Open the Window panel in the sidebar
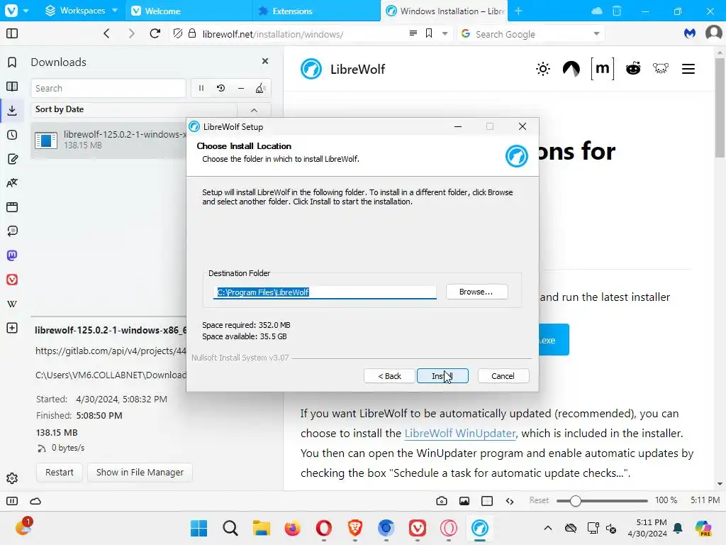The width and height of the screenshot is (726, 545). pos(12,207)
